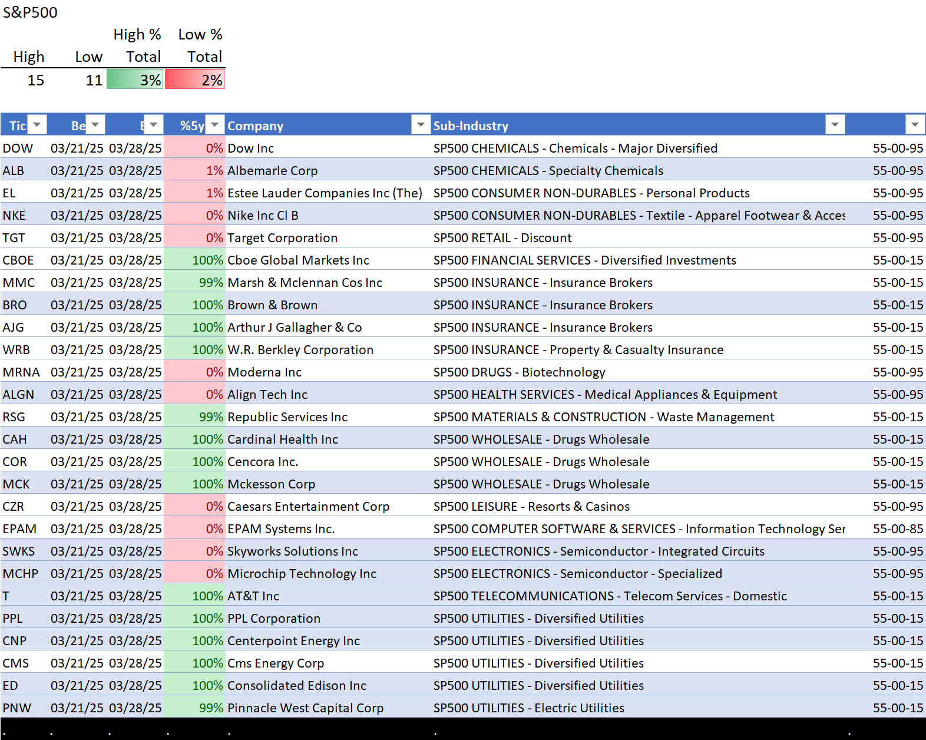This screenshot has height=740, width=926.
Task: Select W.R. Berkley Corporation cell
Action: coord(328,349)
